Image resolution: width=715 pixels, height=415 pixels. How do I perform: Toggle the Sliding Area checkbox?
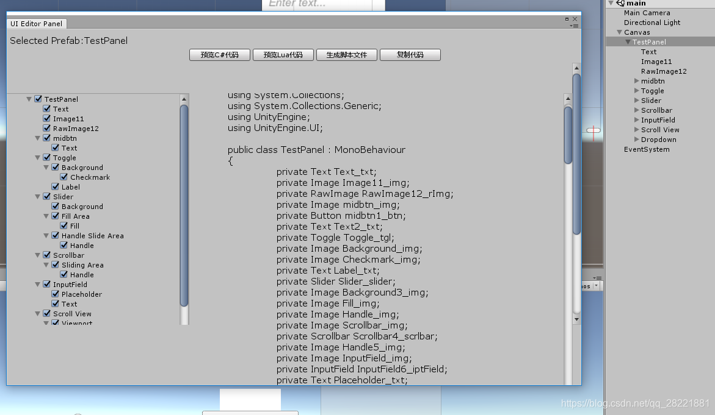tap(55, 264)
